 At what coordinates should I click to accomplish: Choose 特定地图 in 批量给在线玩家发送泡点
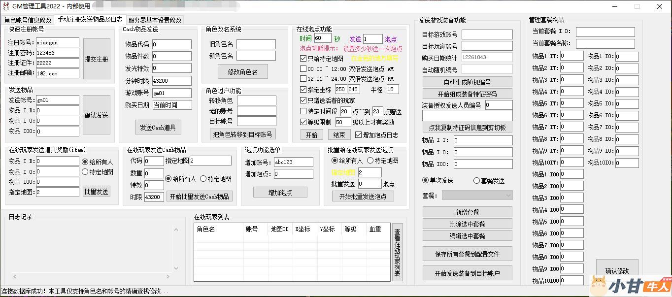tap(370, 161)
